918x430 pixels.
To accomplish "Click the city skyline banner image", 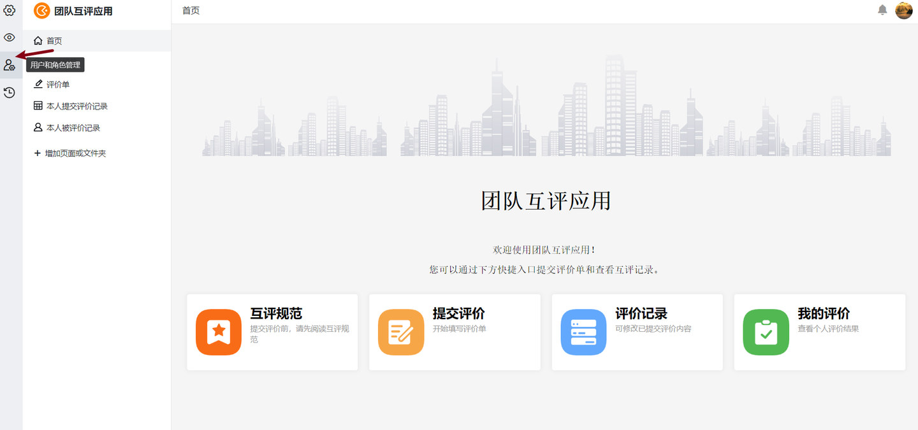I will coord(546,106).
